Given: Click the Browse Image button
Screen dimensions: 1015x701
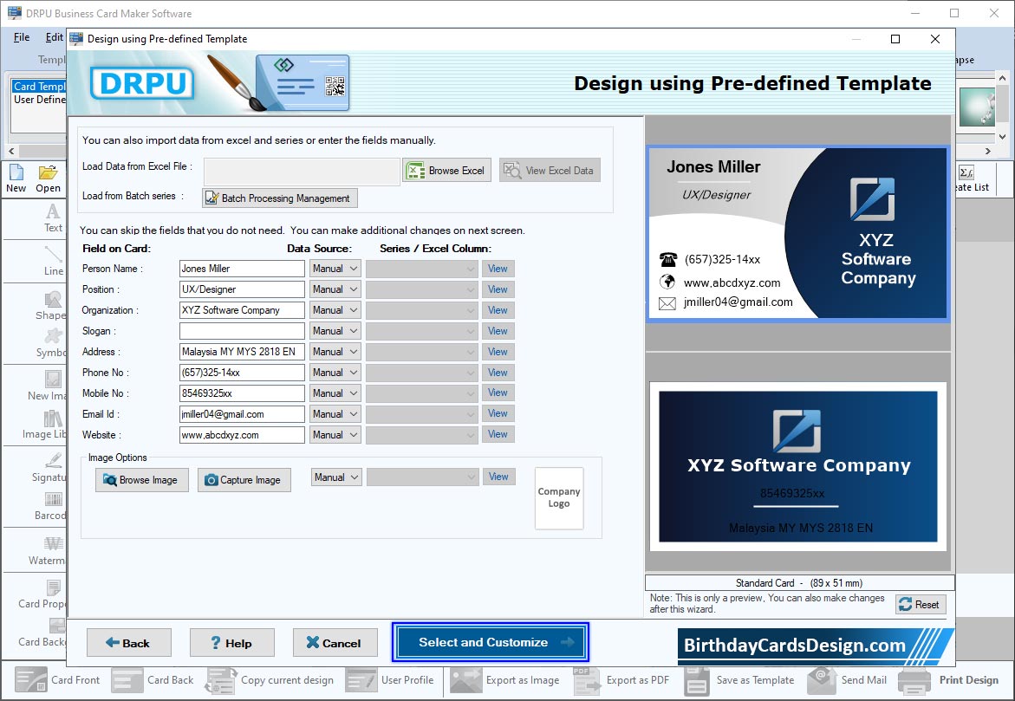Looking at the screenshot, I should coord(142,480).
